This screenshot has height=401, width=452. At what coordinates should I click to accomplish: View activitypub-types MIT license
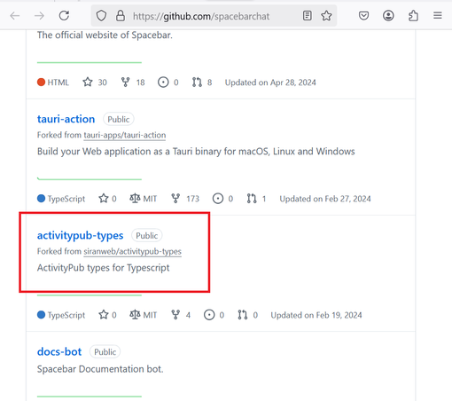click(x=144, y=315)
